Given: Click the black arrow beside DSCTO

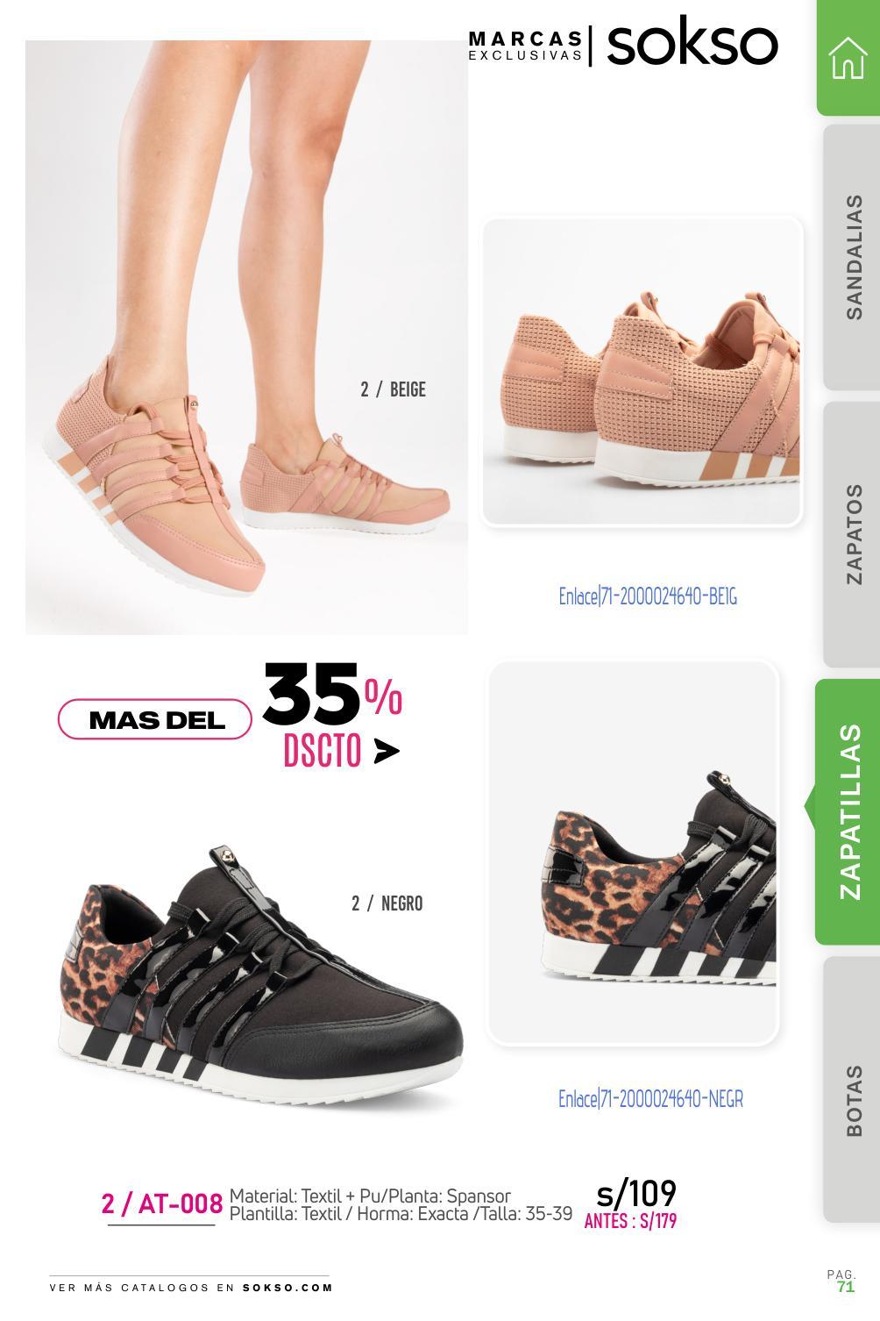Looking at the screenshot, I should [x=386, y=751].
